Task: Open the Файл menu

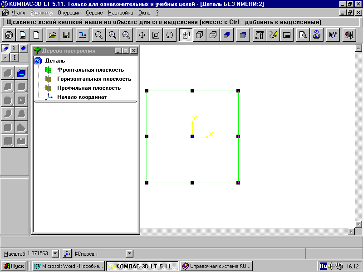Action: (19, 13)
